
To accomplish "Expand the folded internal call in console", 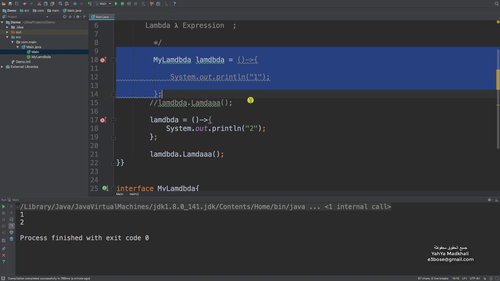I will click(x=18, y=207).
